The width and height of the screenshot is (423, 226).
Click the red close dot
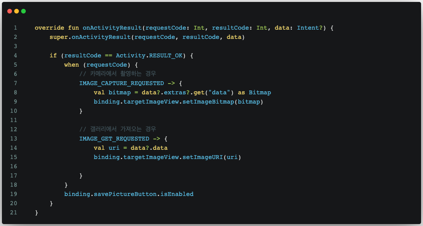tap(10, 11)
